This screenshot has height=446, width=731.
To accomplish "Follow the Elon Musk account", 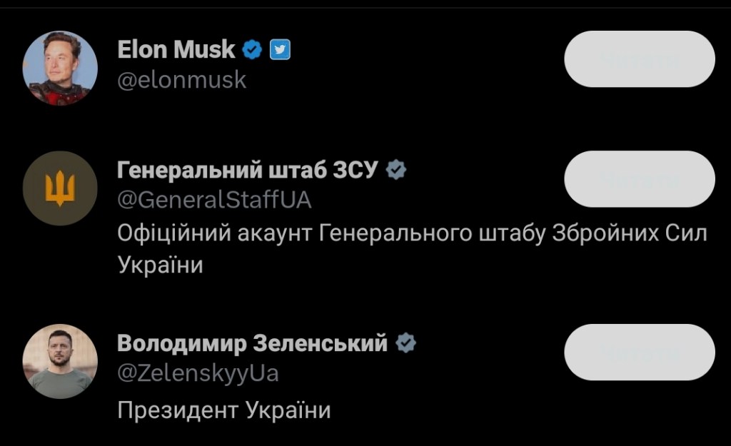I will tap(639, 59).
